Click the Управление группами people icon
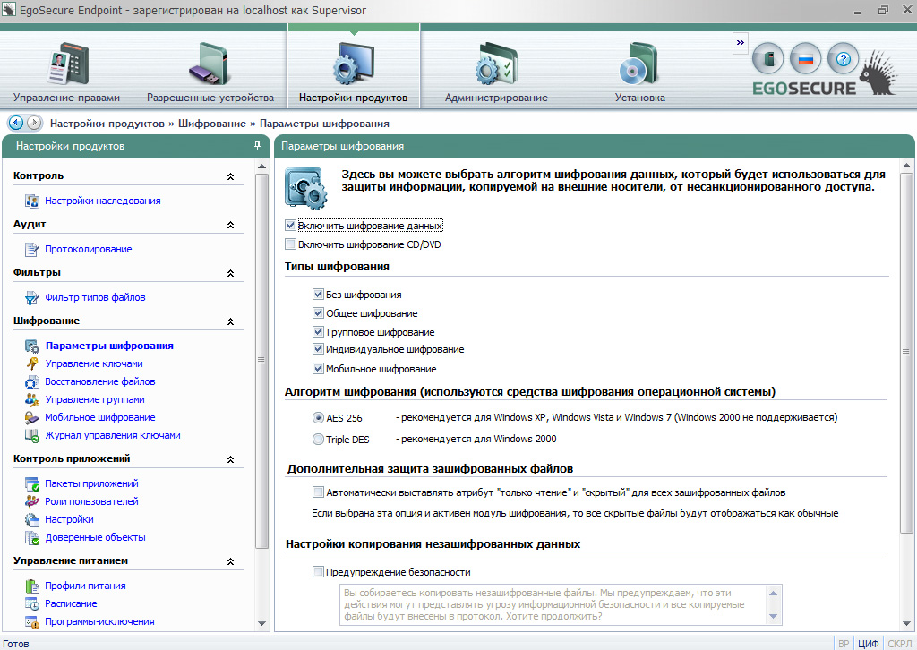917x650 pixels. pyautogui.click(x=31, y=400)
